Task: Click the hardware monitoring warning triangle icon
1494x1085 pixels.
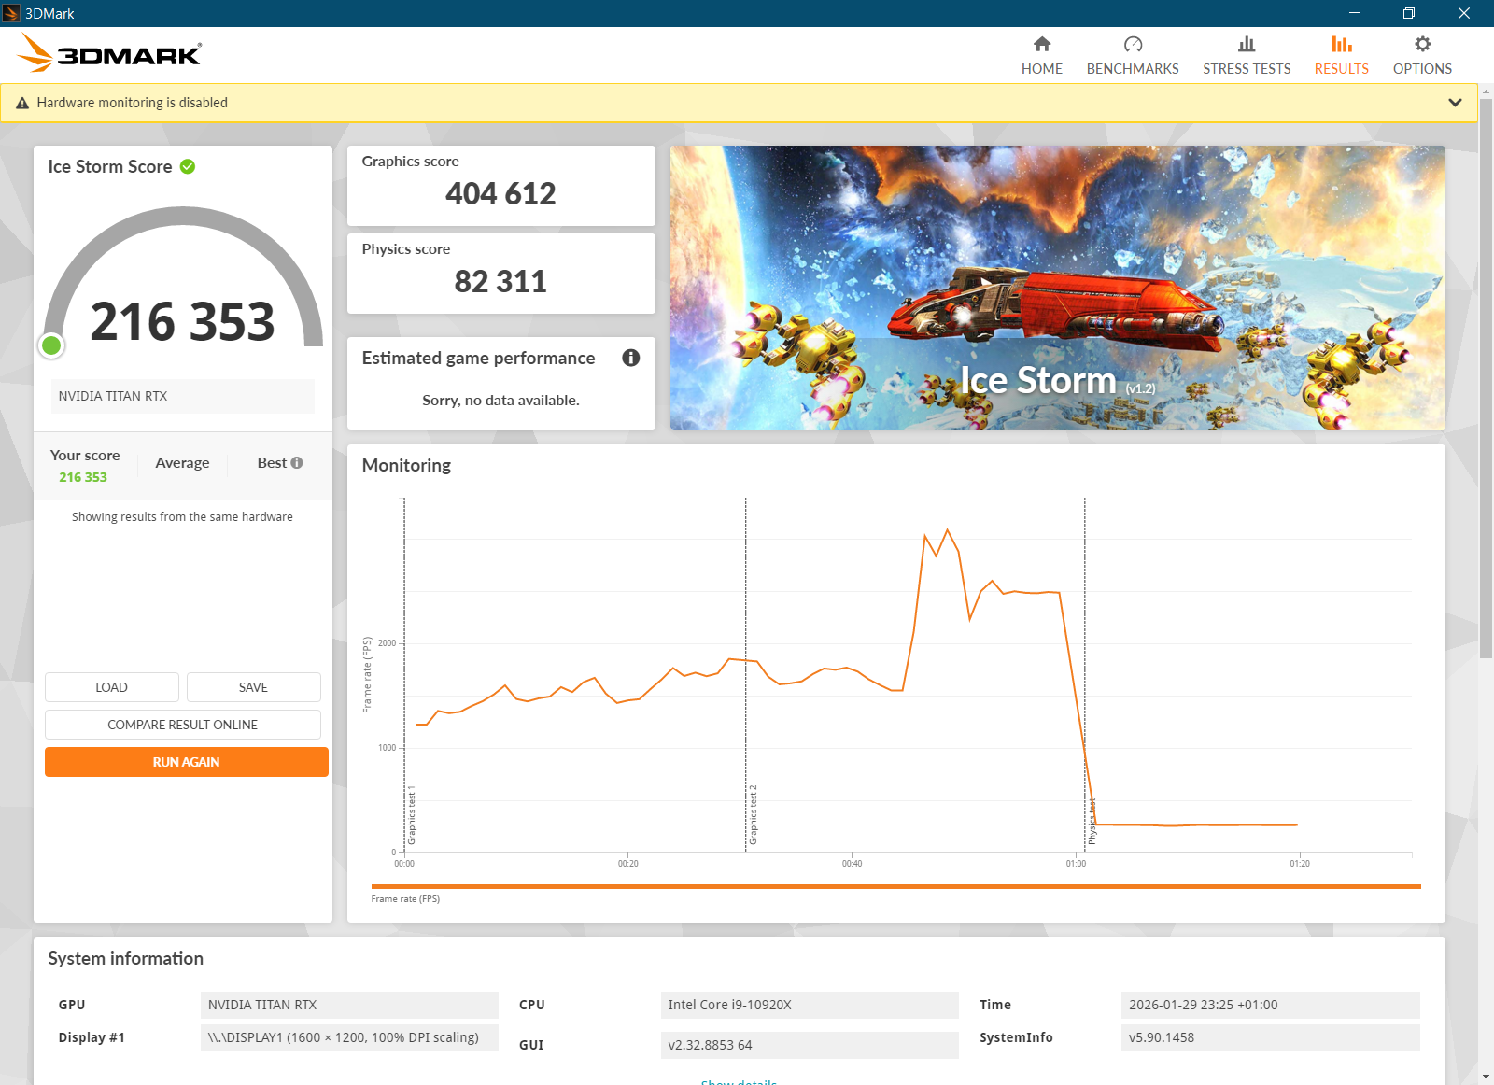Action: [x=22, y=103]
